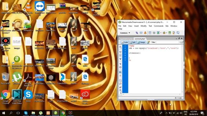Click the VSDC Free Video Editor icon
The height and width of the screenshot is (116, 207).
click(x=17, y=97)
